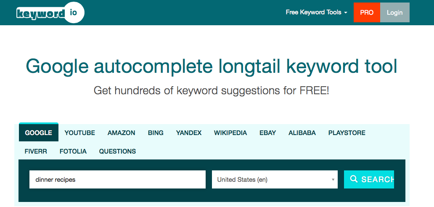Select the YANDEX tab
The image size is (434, 207).
(189, 133)
